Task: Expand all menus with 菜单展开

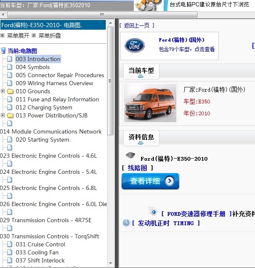Action: point(18,36)
